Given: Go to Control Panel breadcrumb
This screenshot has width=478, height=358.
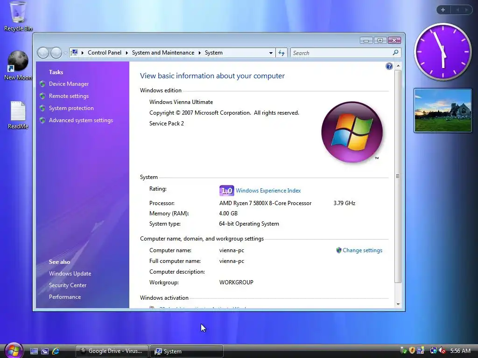Looking at the screenshot, I should [105, 53].
